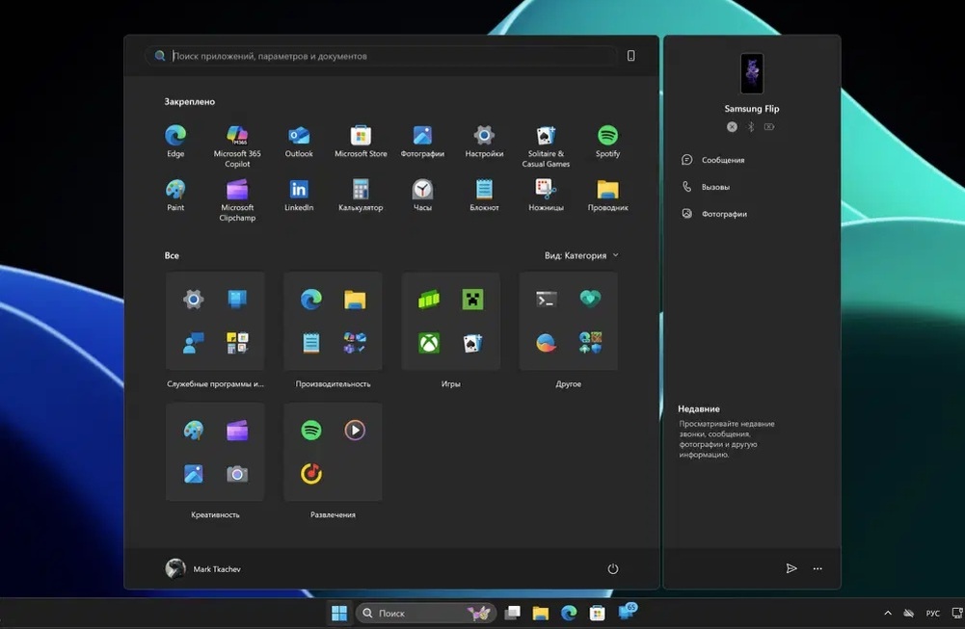Open more options in phone panel
The image size is (965, 629).
tap(818, 568)
